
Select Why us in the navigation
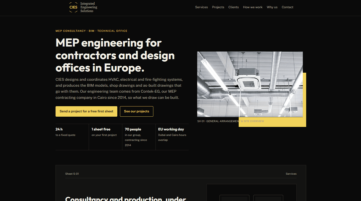click(272, 7)
